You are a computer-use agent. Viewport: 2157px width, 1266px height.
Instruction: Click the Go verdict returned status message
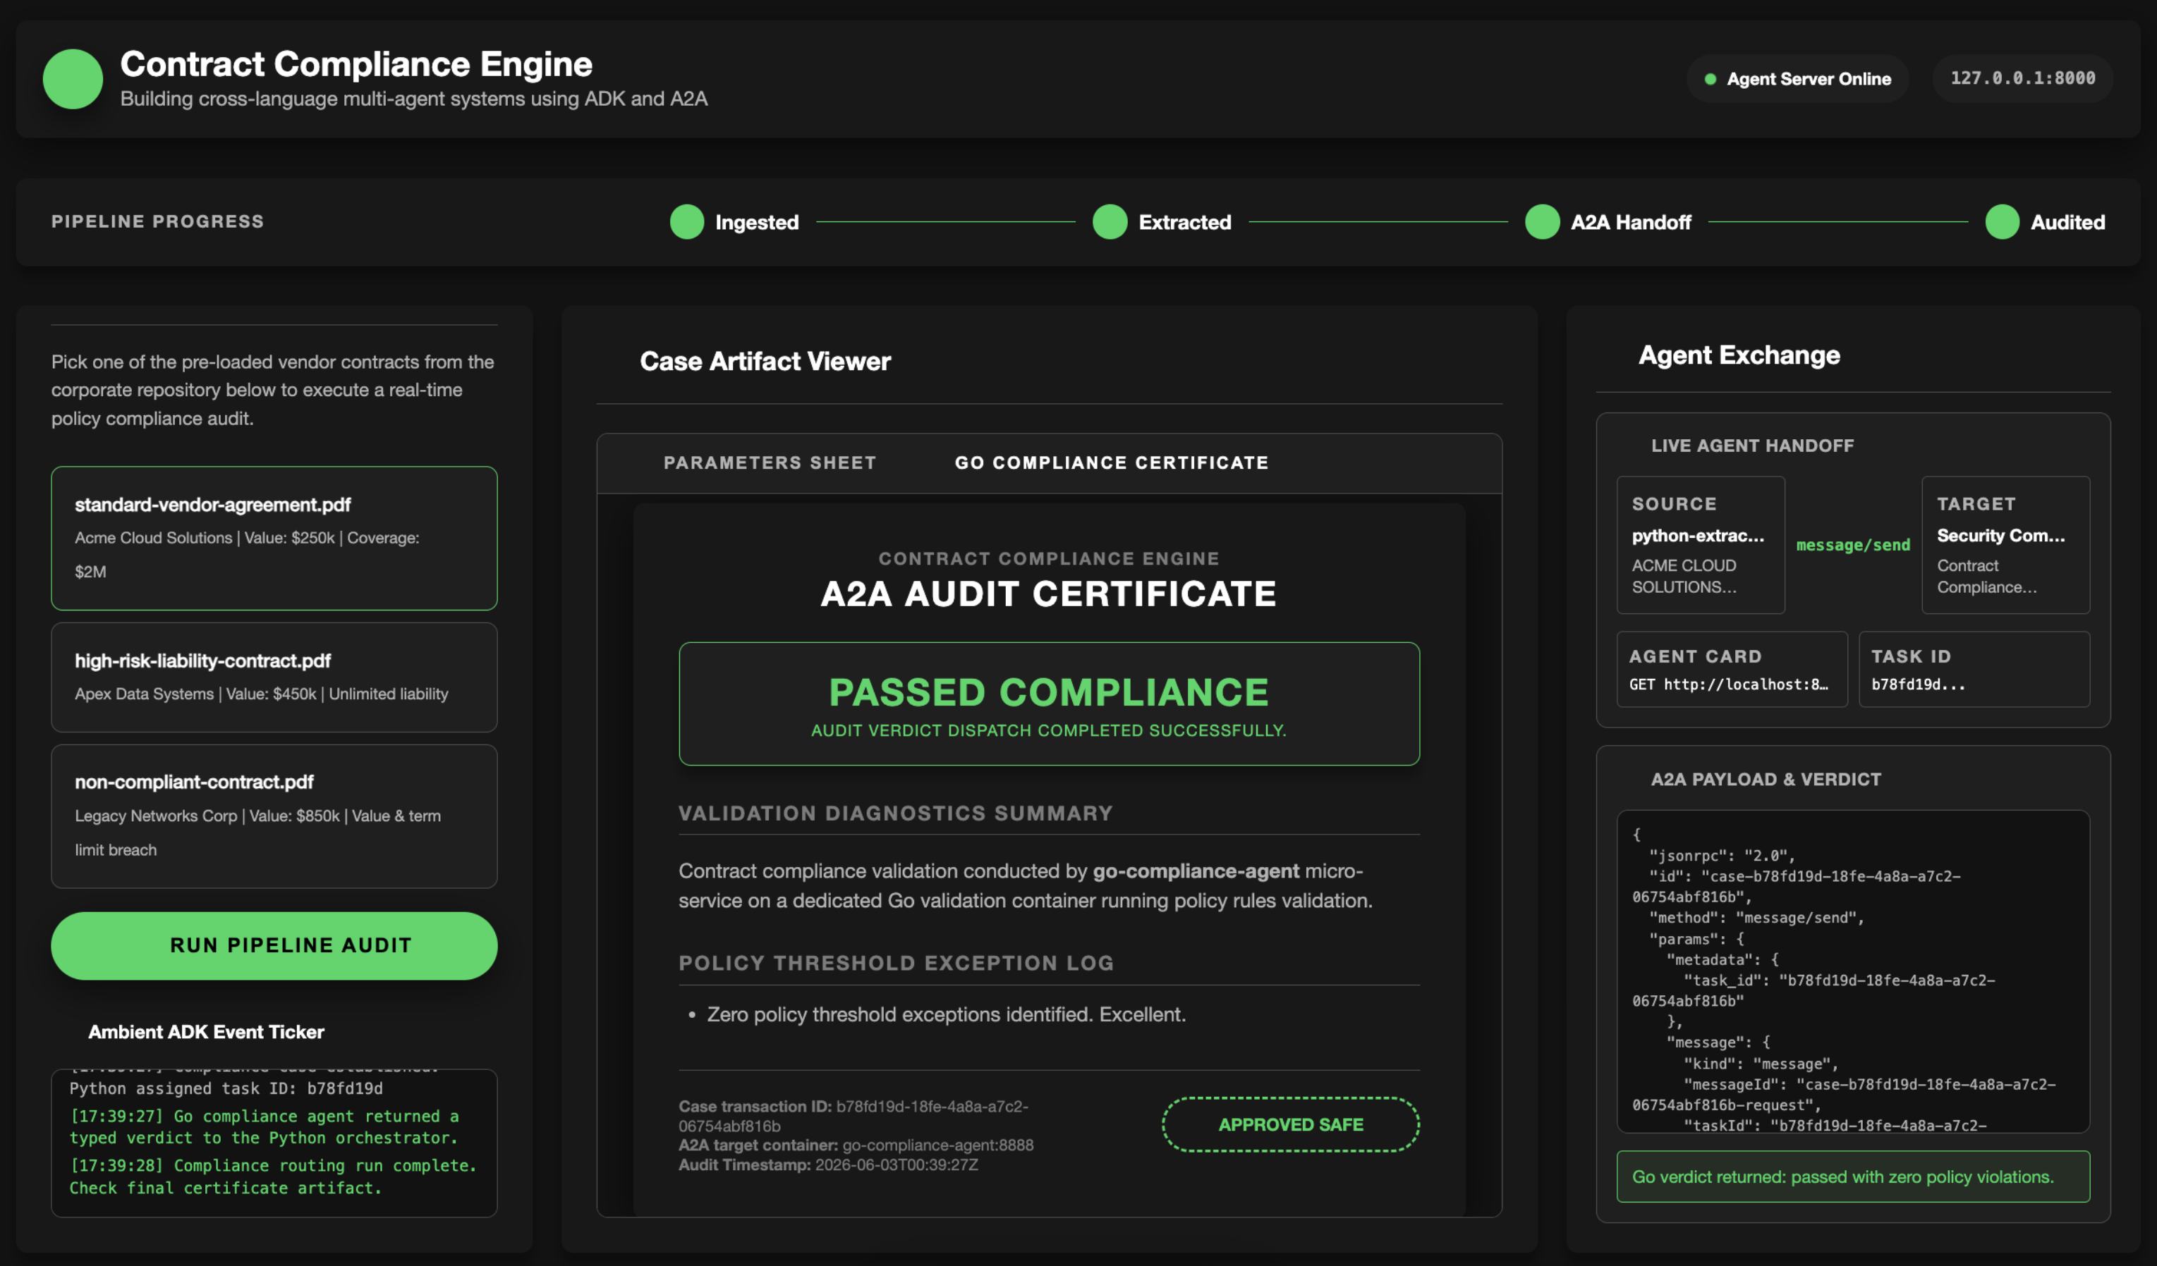1853,1176
